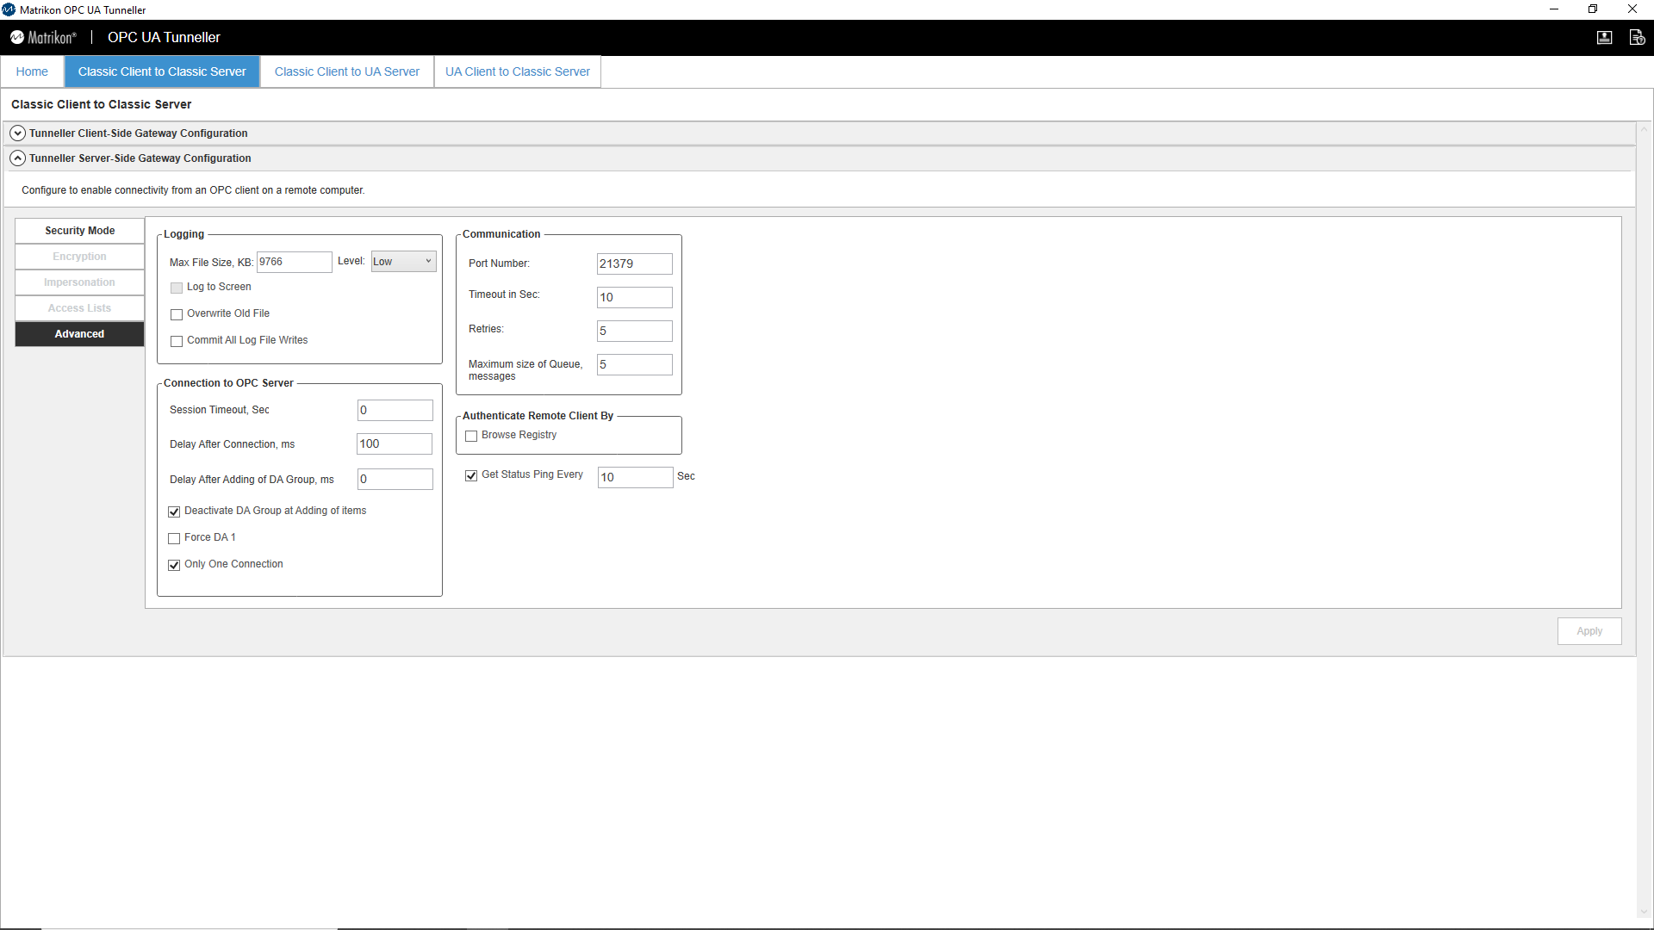1654x930 pixels.
Task: Click the Port Number field
Action: click(x=634, y=263)
